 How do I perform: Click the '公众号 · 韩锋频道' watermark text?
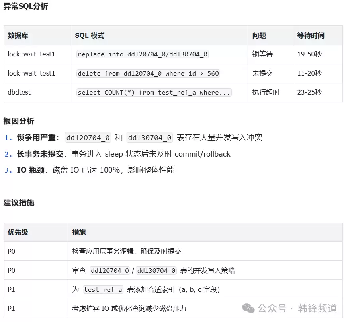click(x=297, y=308)
